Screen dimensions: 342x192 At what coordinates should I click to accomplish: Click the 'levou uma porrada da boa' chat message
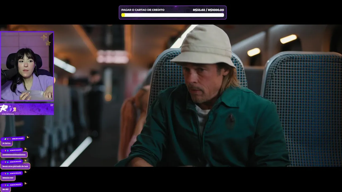click(x=15, y=166)
